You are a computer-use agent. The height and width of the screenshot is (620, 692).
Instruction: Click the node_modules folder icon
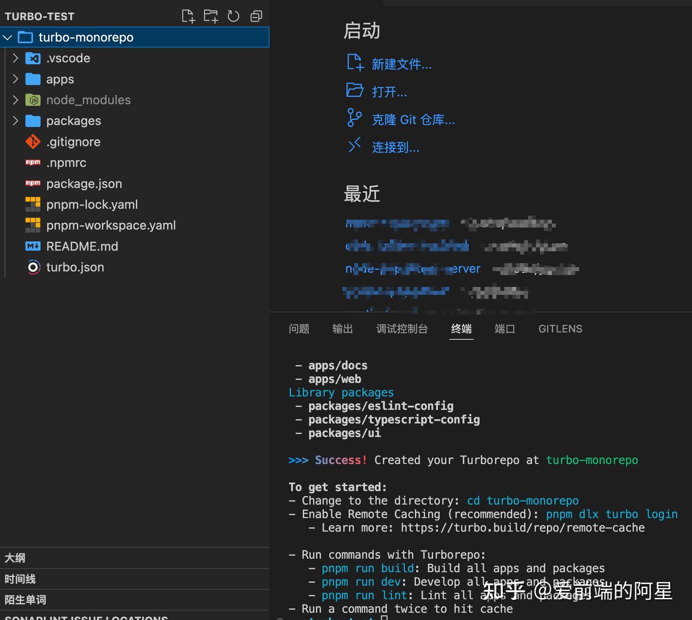33,100
